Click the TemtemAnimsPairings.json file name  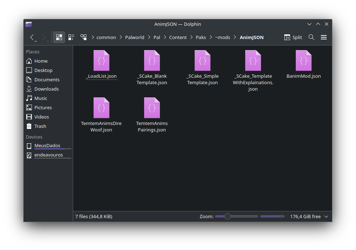152,126
